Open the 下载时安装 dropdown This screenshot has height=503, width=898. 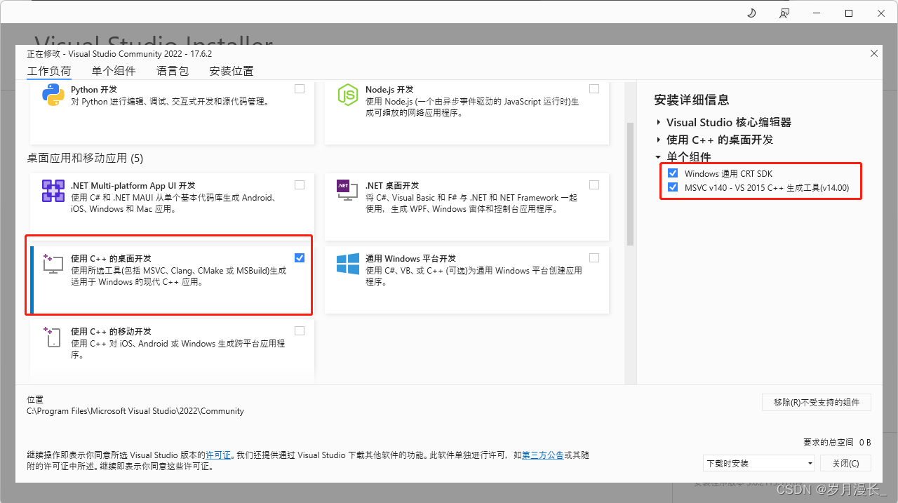click(x=758, y=463)
